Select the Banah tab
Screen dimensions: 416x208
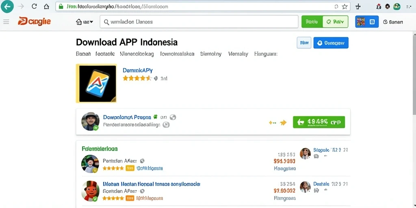(x=83, y=54)
